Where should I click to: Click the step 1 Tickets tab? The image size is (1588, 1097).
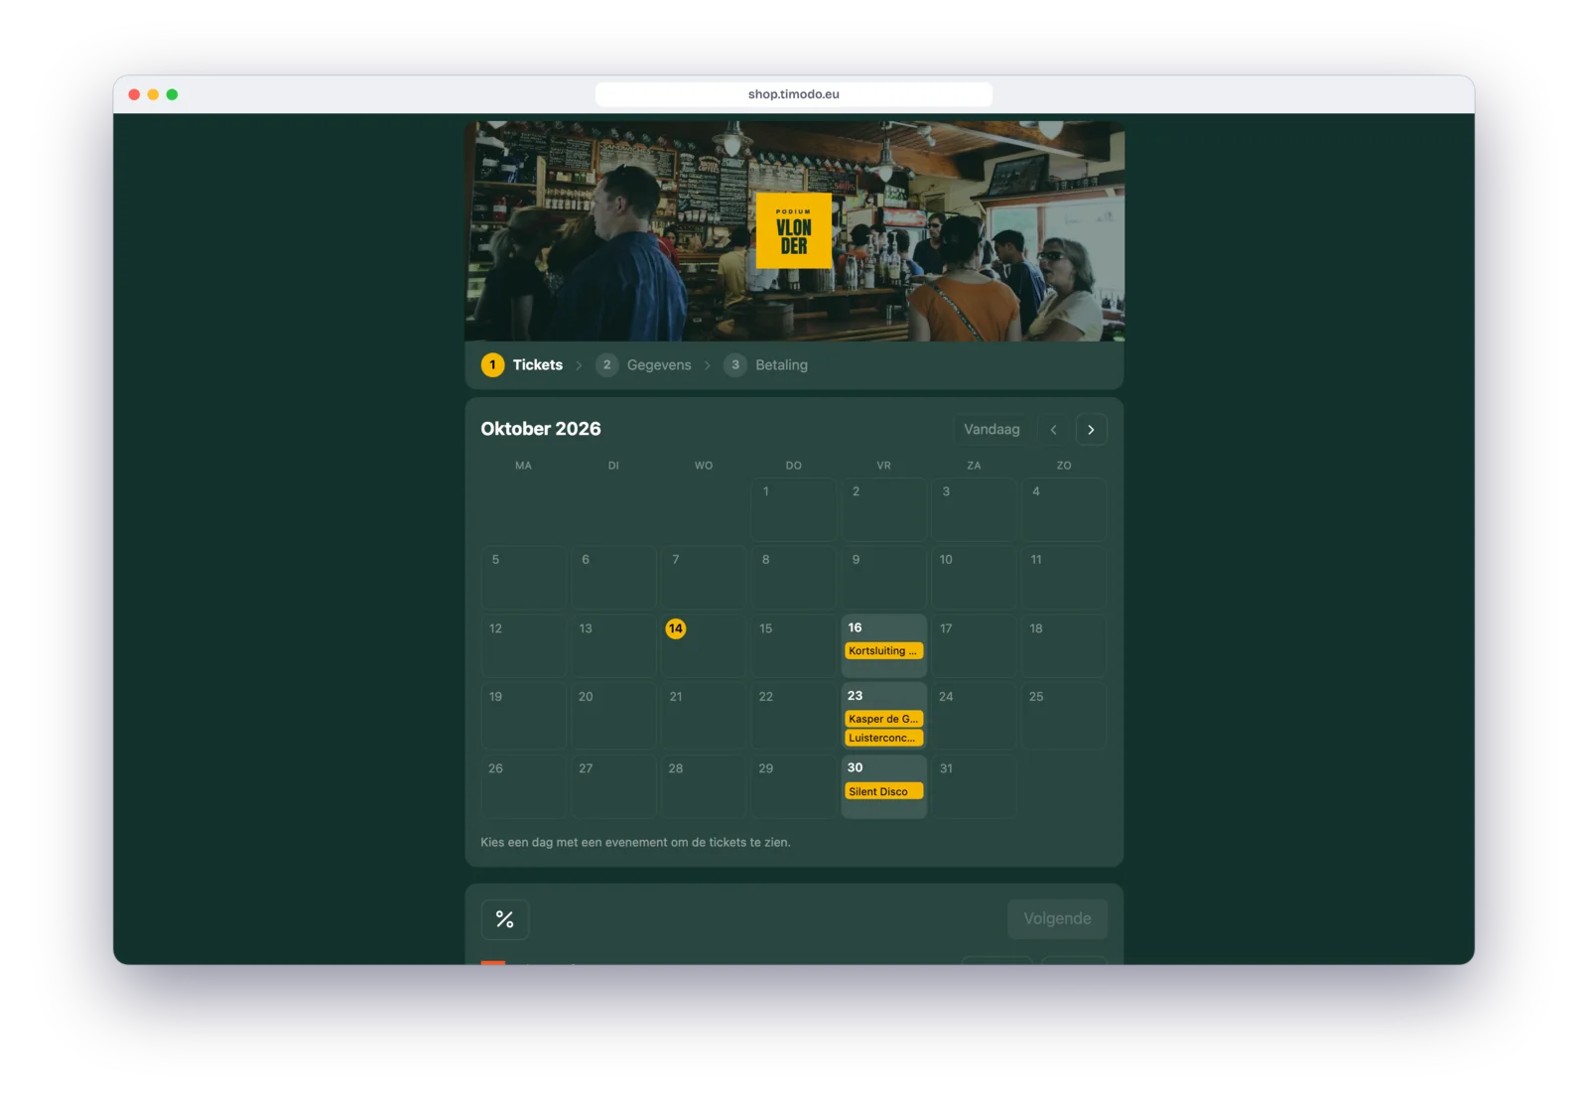522,365
